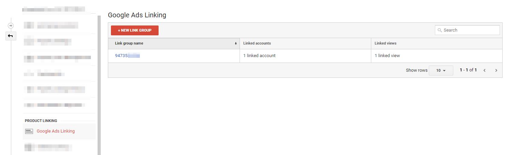Viewport: 505px width, 155px height.
Task: Click the PRODUCT LINKING section heading
Action: click(41, 121)
